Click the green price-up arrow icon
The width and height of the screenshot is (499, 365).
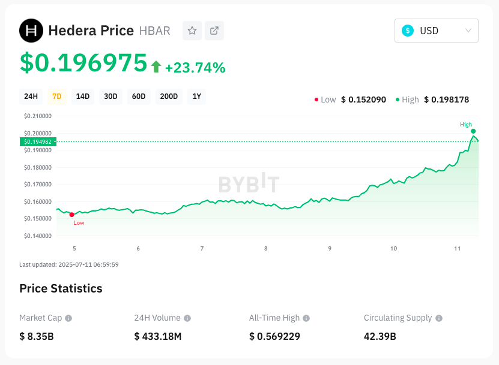[156, 67]
